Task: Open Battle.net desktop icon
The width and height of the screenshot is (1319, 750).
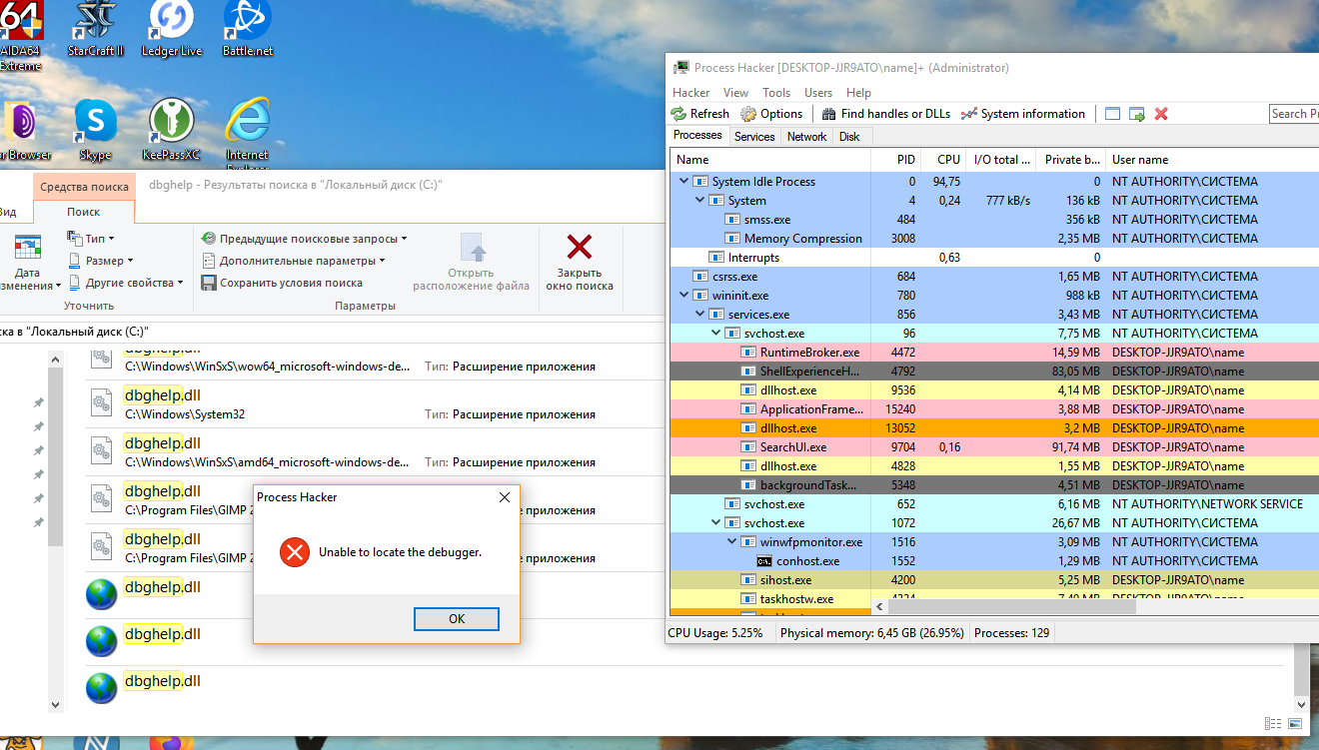Action: tap(247, 22)
